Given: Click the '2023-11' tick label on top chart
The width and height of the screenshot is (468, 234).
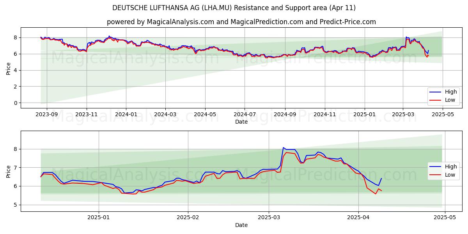Looking at the screenshot, I should [86, 114].
